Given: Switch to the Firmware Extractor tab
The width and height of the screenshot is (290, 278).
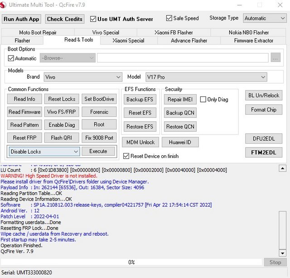Looking at the screenshot, I should (x=253, y=40).
